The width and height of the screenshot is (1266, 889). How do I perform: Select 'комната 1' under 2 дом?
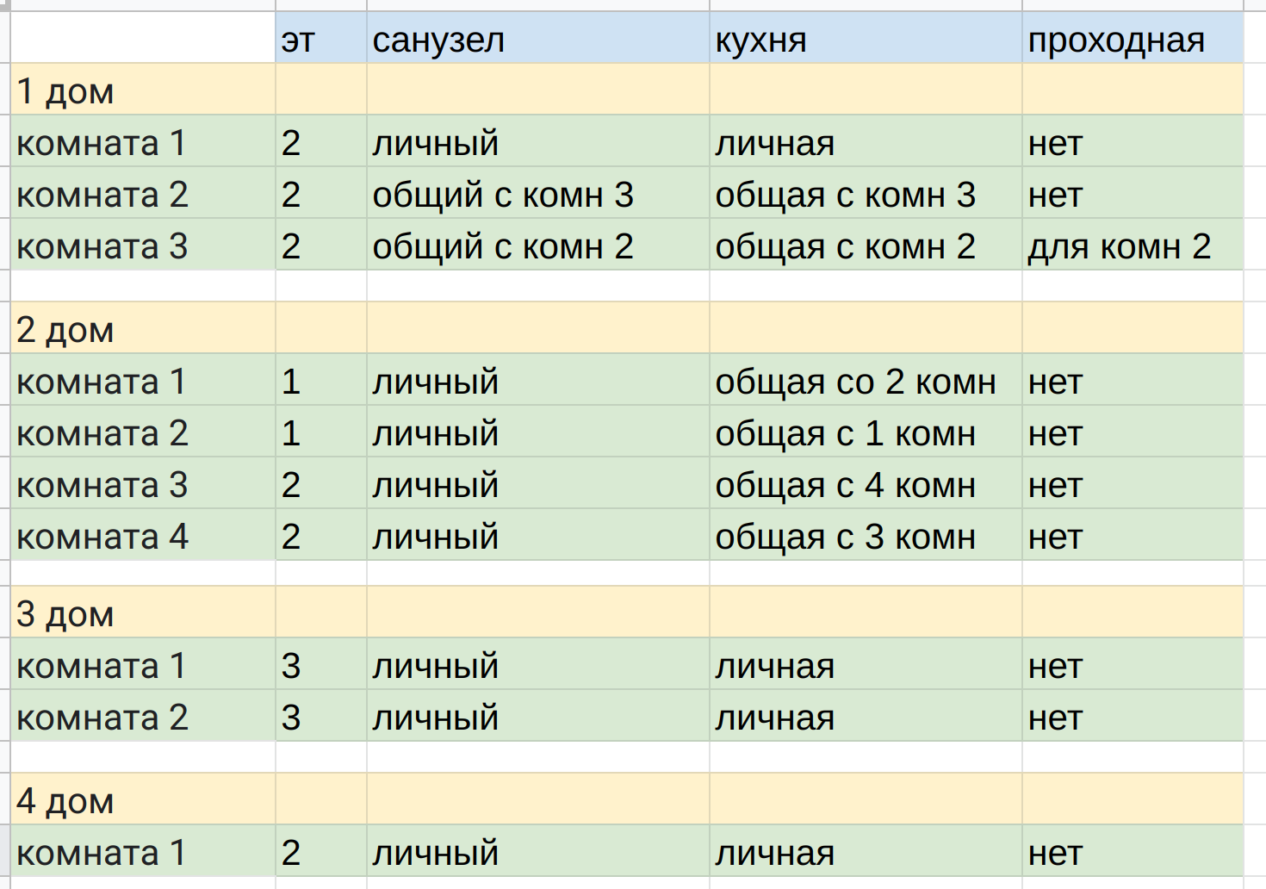tap(143, 380)
